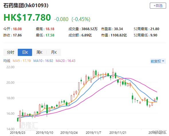The width and height of the screenshot is (169, 136).
Task: Open the 月K monthly chart tab
Action: pos(54,52)
